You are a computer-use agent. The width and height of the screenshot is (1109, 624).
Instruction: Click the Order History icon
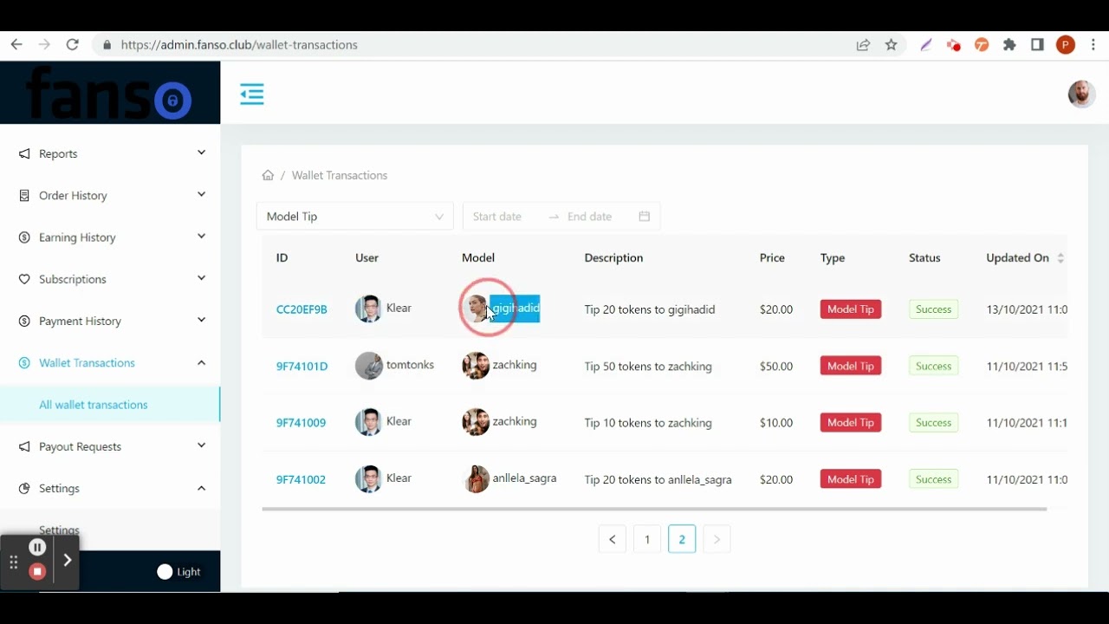[24, 196]
